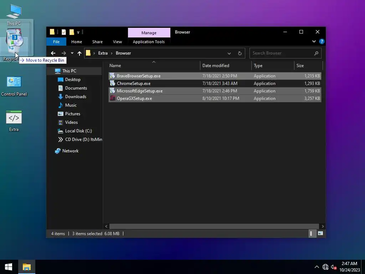
Task: Expand the ribbon with the chevron
Action: 314,41
